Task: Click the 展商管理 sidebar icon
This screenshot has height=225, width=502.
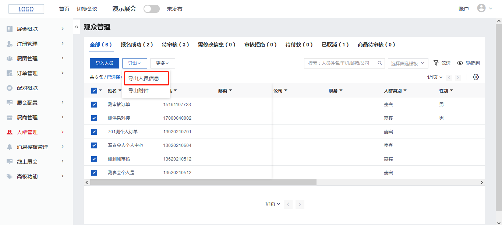Action: coord(10,117)
